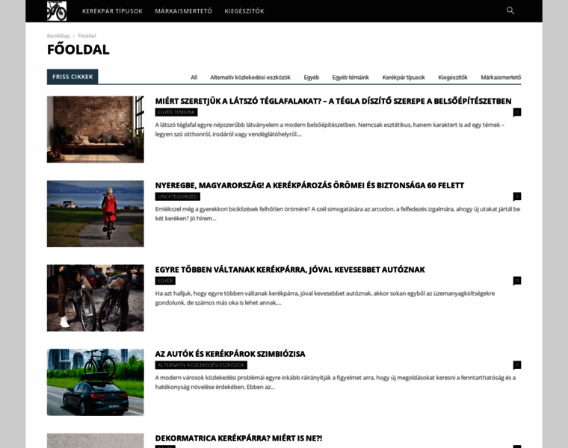Viewport: 568px width, 448px height.
Task: Open Nyeregbe, Magyarország article title
Action: click(309, 185)
